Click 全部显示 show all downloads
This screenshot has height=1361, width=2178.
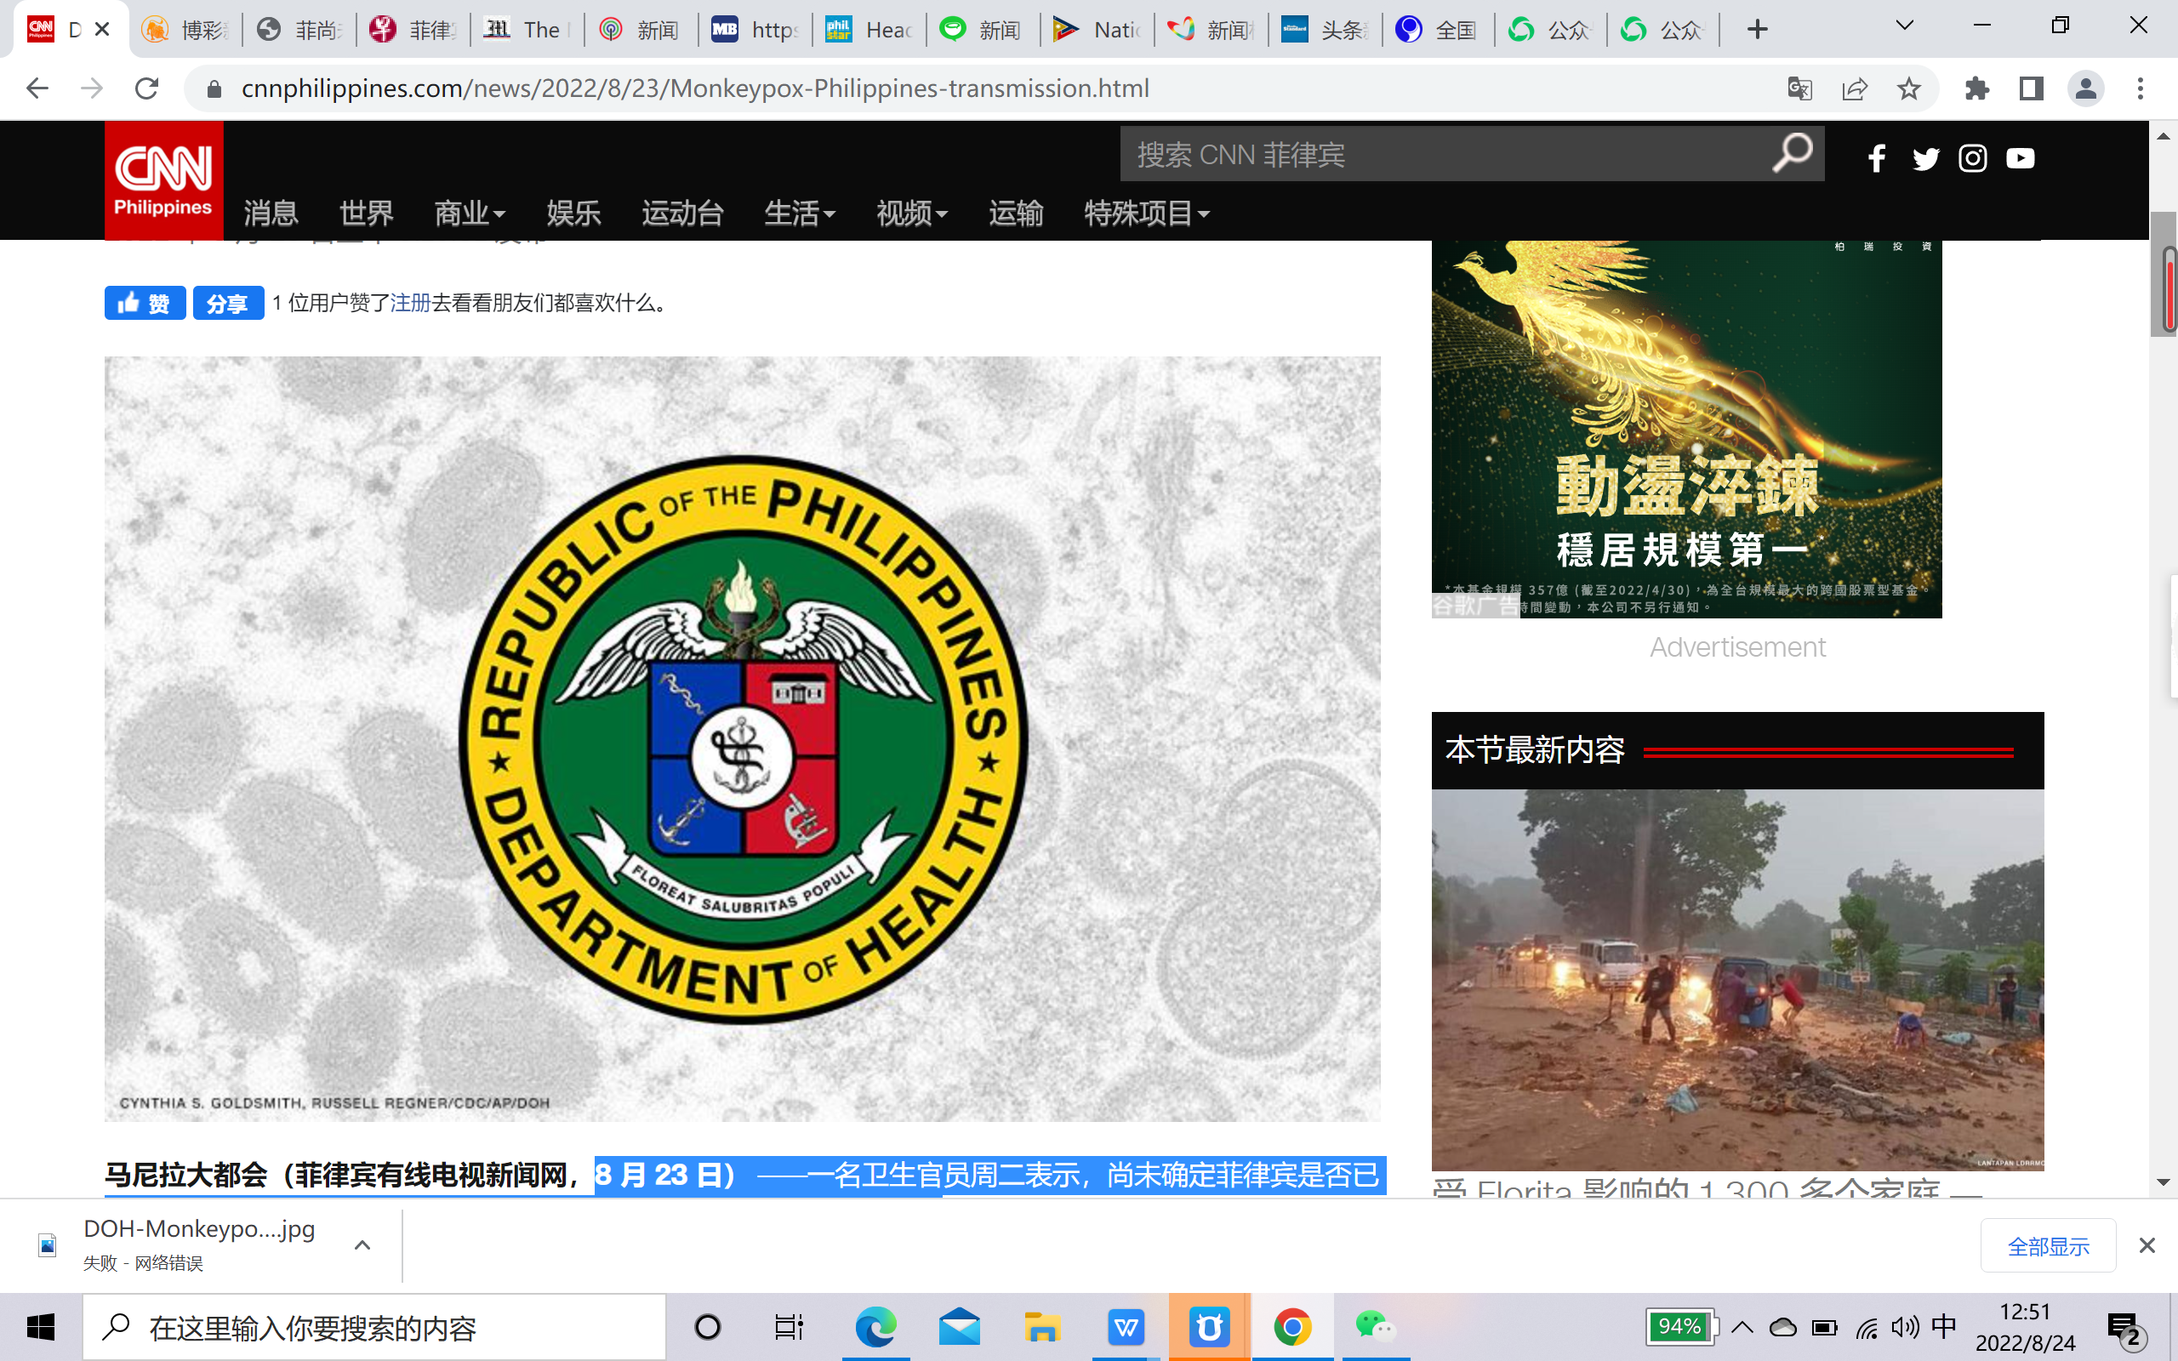[x=2048, y=1246]
